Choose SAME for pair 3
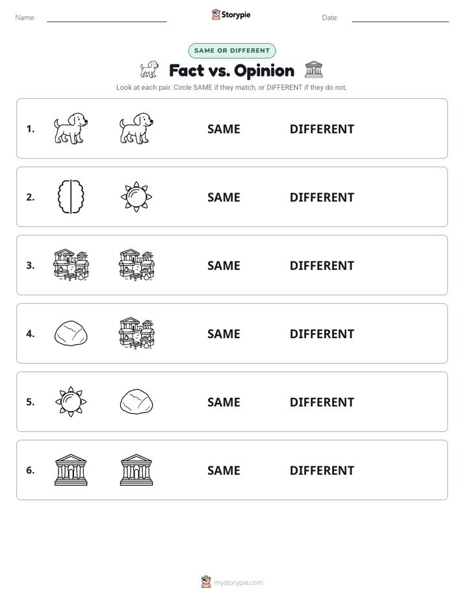The height and width of the screenshot is (601, 464). coord(224,265)
